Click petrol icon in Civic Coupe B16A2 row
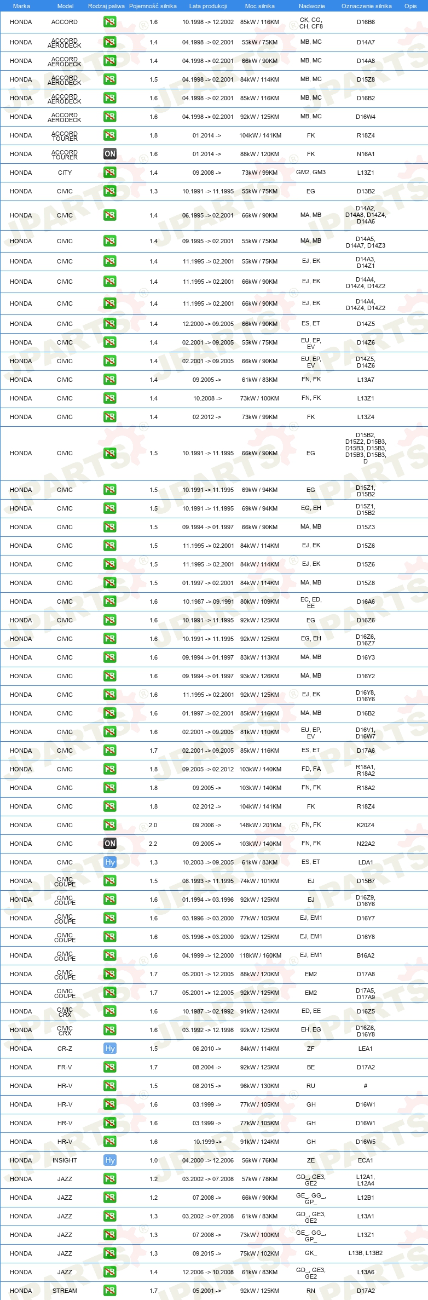 pyautogui.click(x=109, y=955)
